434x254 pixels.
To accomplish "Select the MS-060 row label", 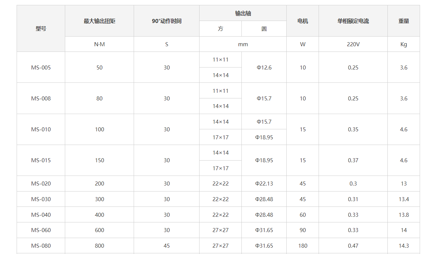I will (x=41, y=230).
